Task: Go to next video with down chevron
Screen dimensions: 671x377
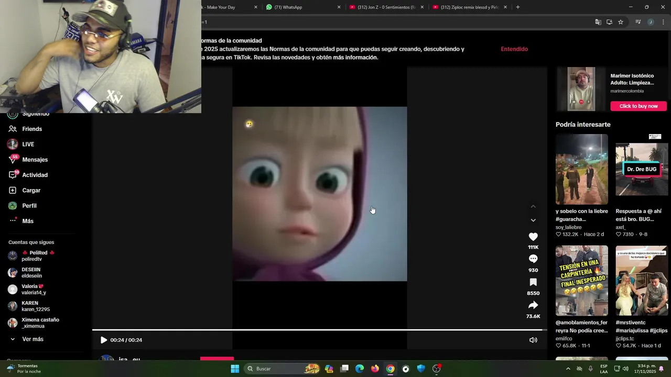Action: coord(533,220)
